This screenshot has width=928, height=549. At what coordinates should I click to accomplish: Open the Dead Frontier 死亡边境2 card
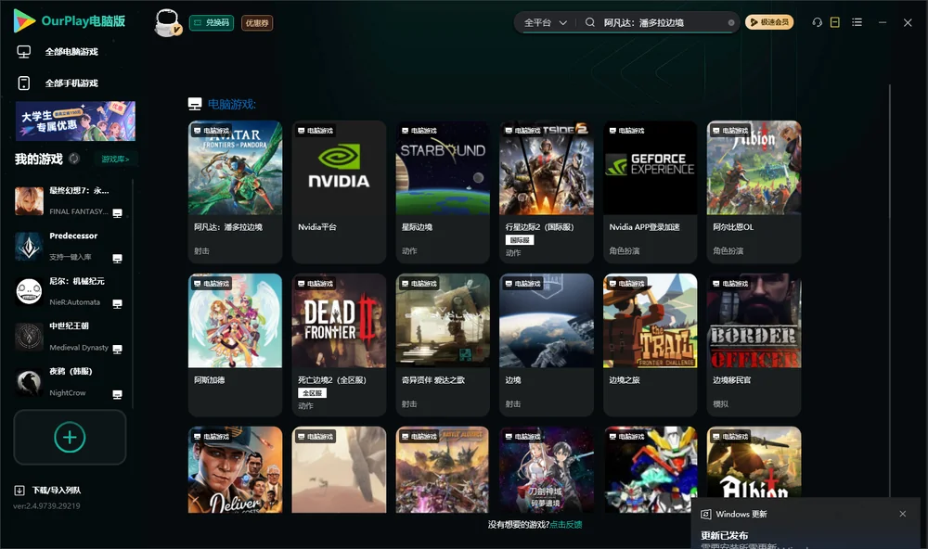[x=339, y=345]
